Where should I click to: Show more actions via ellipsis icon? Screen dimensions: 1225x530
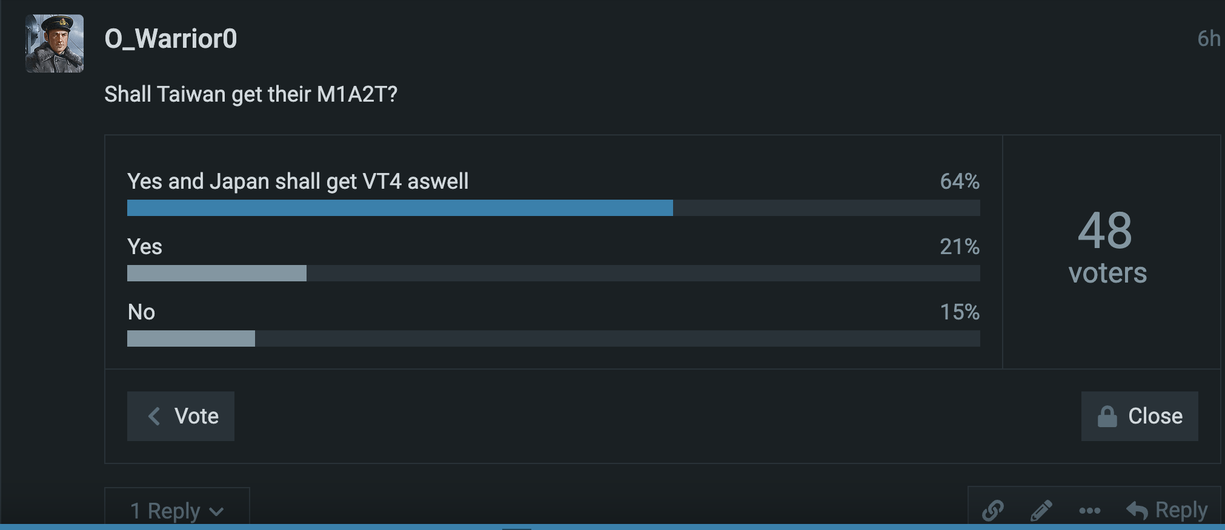[x=1089, y=511]
